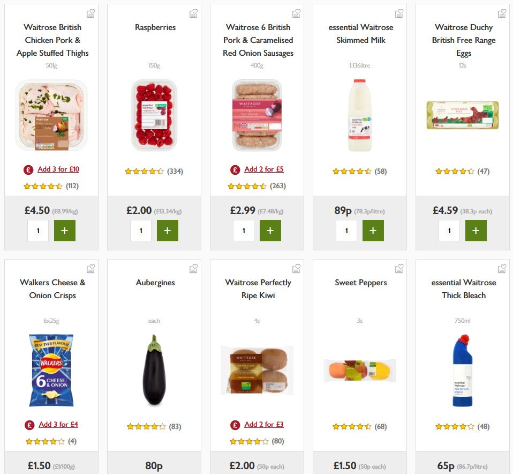Screen dimensions: 513x474
Task: Bookmark essential Waitrose Thick Bleach
Action: click(x=502, y=268)
